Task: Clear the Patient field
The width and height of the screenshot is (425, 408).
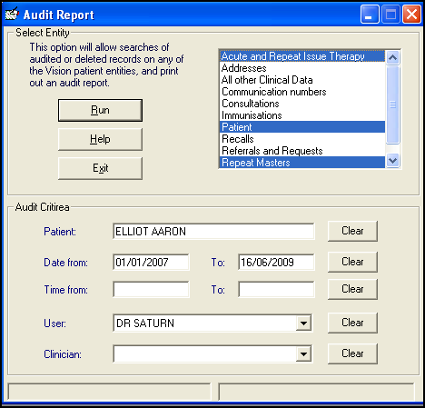Action: pos(352,231)
